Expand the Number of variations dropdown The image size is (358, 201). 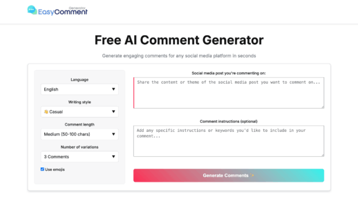click(x=79, y=157)
